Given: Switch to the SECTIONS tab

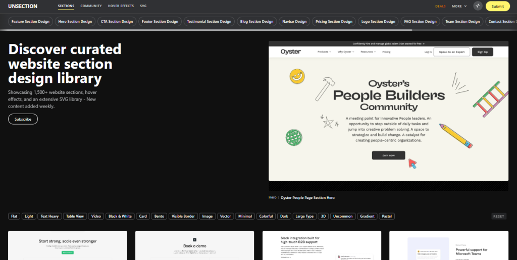Looking at the screenshot, I should pos(66,6).
